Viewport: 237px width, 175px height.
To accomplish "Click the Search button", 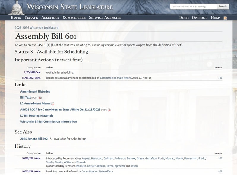I will tap(223, 7).
